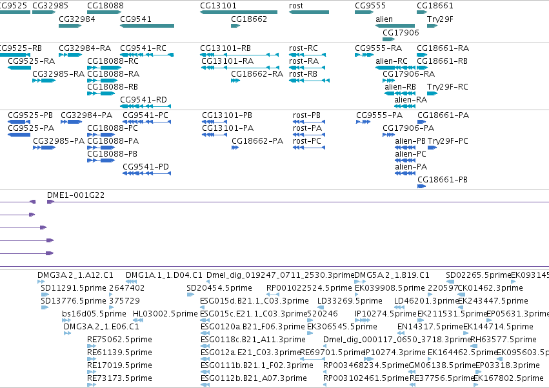Click the DME1-001G22 purple arrow glyph
Image resolution: width=549 pixels, height=388 pixels.
pyautogui.click(x=50, y=202)
